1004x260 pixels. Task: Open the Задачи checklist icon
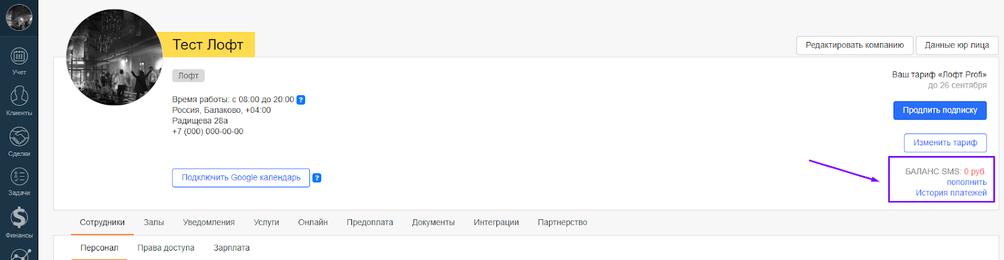click(x=19, y=177)
